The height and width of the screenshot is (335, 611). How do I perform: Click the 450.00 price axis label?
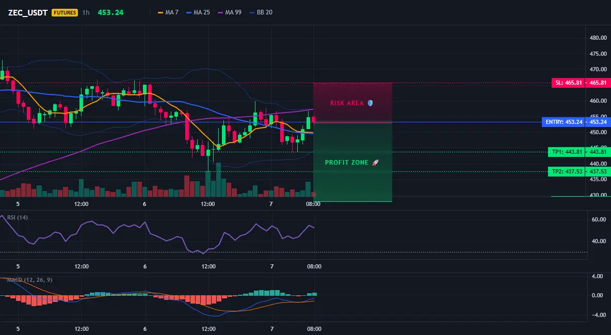click(598, 132)
